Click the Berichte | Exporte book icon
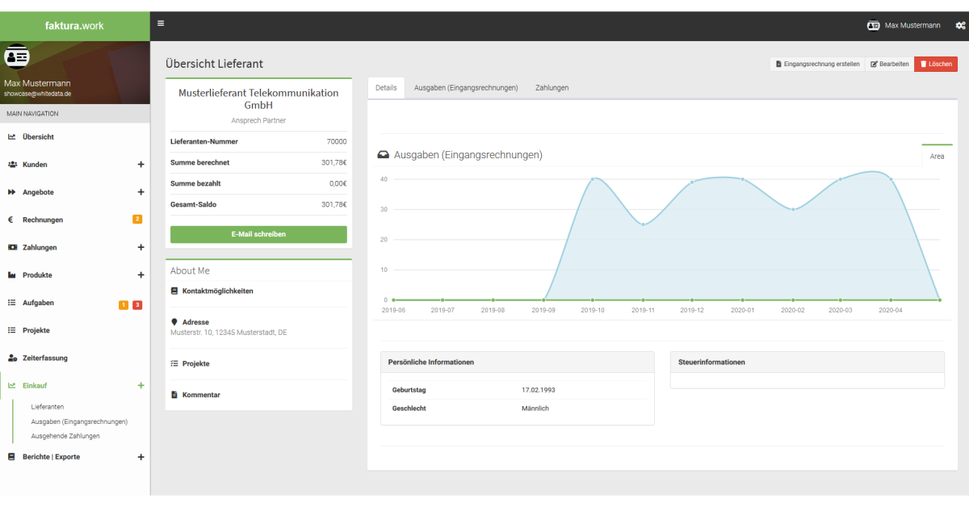Image resolution: width=969 pixels, height=507 pixels. pyautogui.click(x=12, y=457)
